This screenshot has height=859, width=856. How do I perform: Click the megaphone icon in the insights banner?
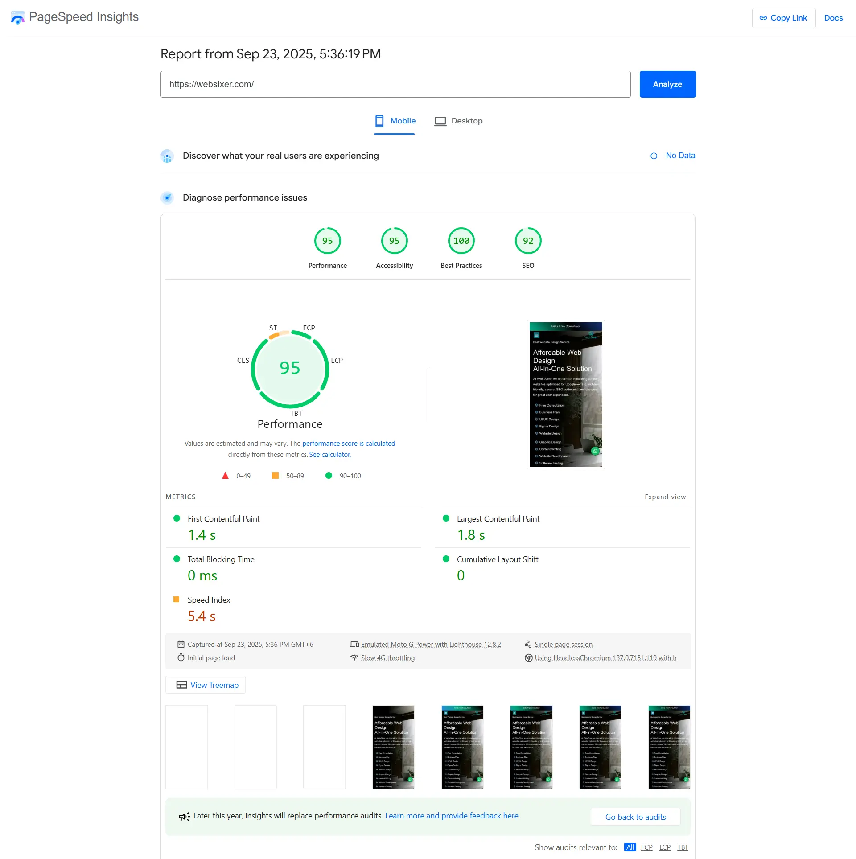[x=184, y=816]
